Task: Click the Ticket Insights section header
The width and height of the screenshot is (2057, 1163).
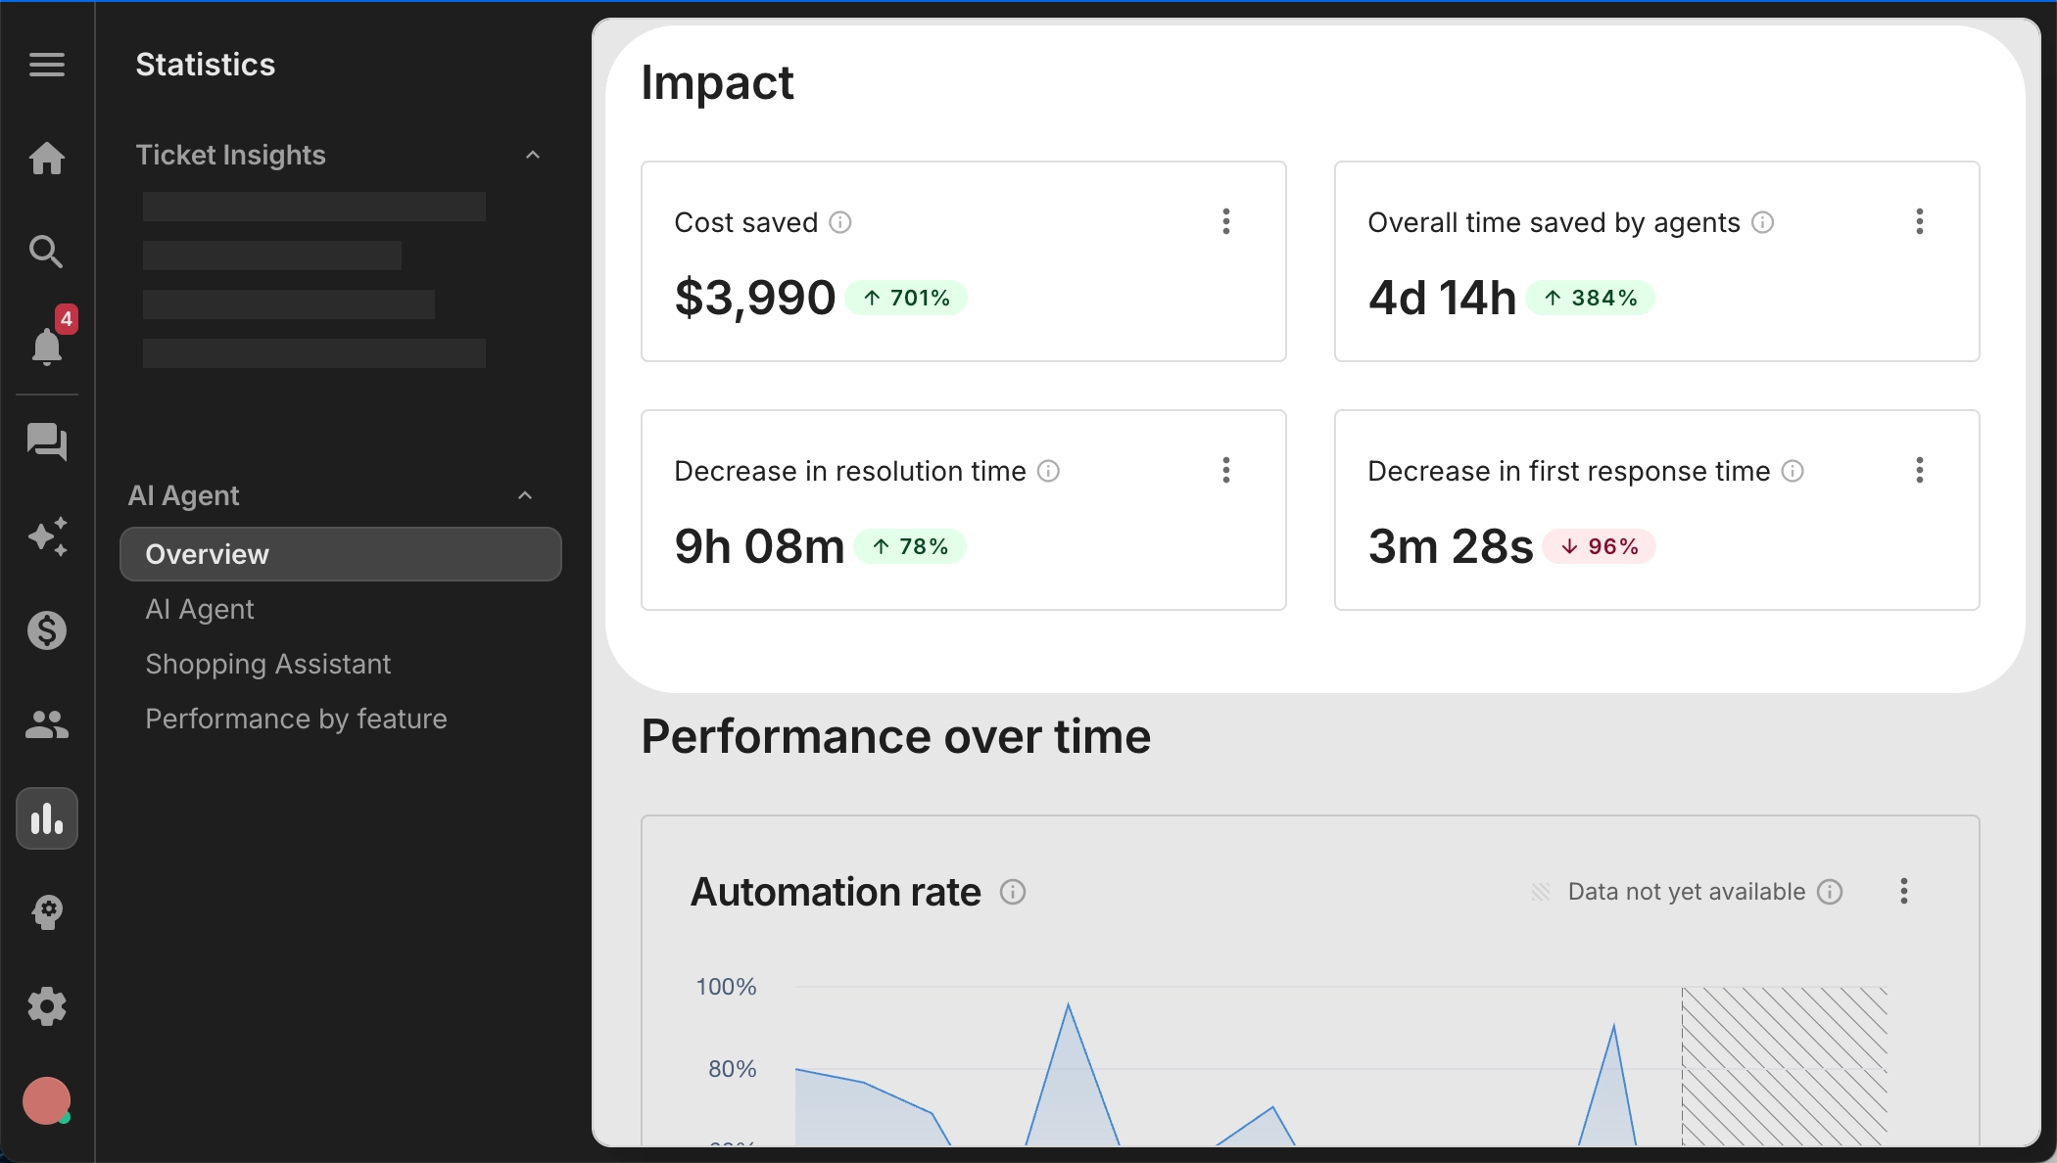Action: pos(231,155)
